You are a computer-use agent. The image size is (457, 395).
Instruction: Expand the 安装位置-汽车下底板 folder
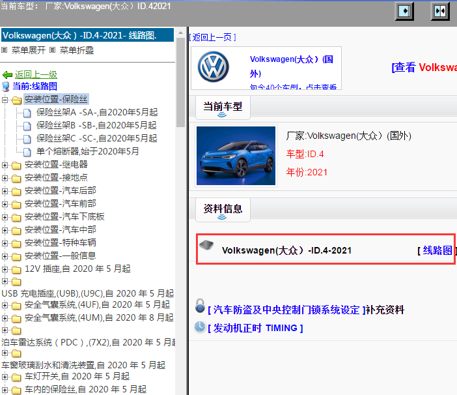coord(5,217)
